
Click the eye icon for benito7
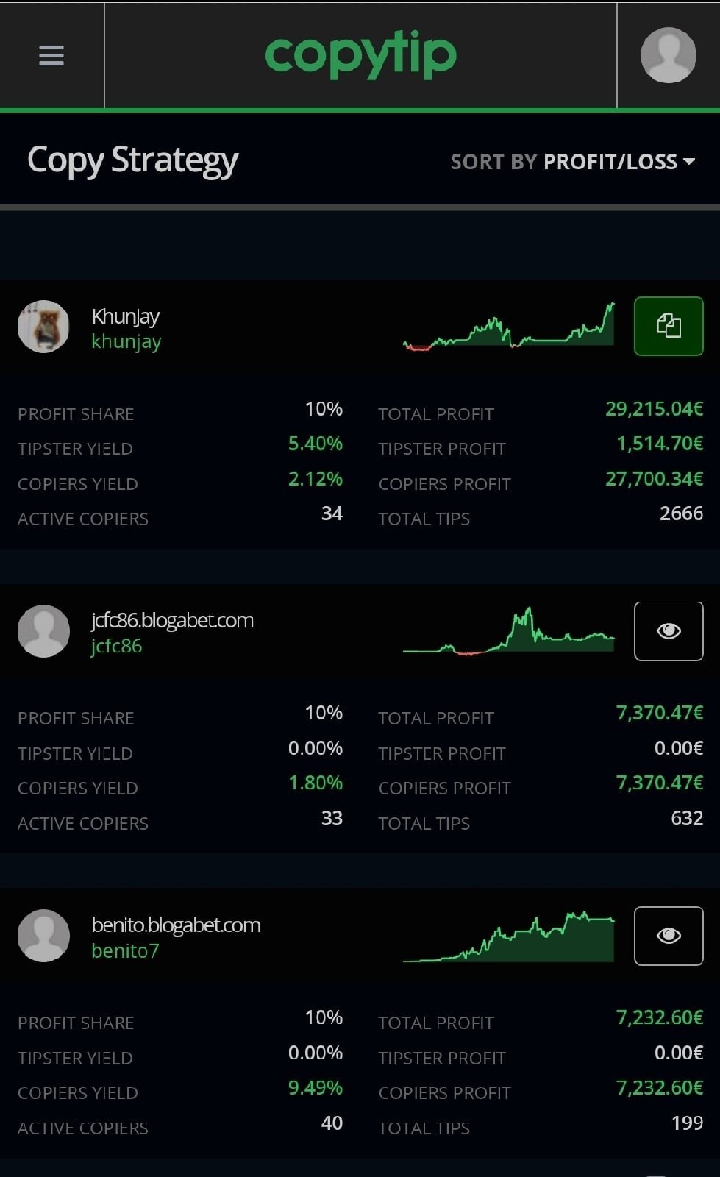[669, 935]
